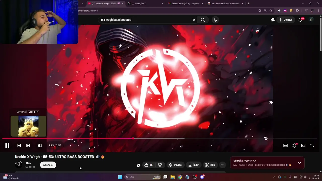Close the Gelen Kutusu tab

203,4
